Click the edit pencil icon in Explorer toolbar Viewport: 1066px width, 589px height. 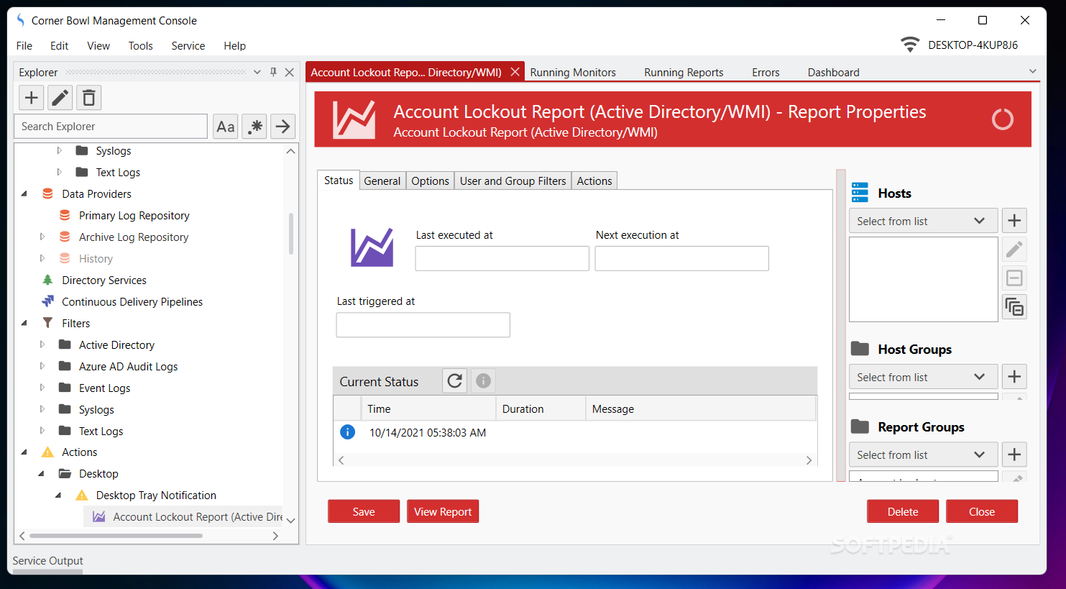[x=60, y=98]
